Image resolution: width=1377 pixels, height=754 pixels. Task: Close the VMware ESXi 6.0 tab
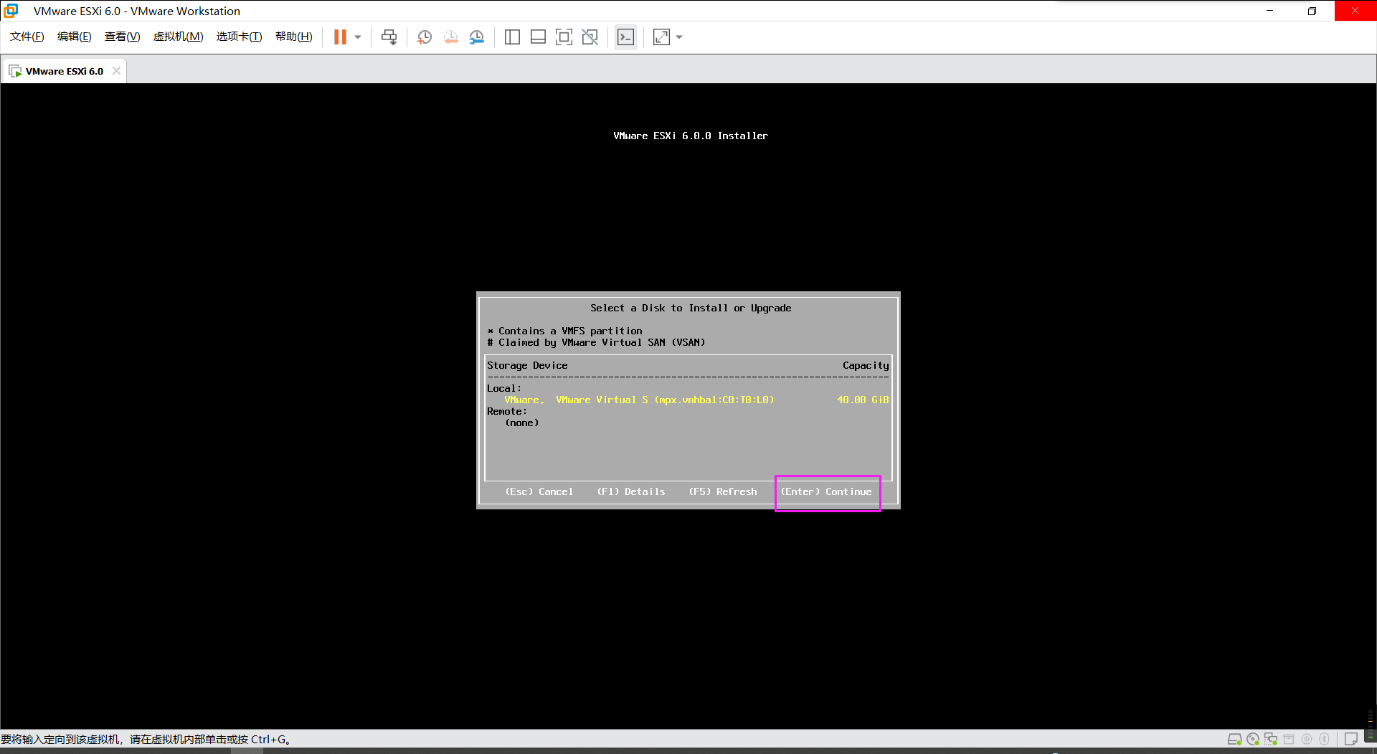click(116, 71)
